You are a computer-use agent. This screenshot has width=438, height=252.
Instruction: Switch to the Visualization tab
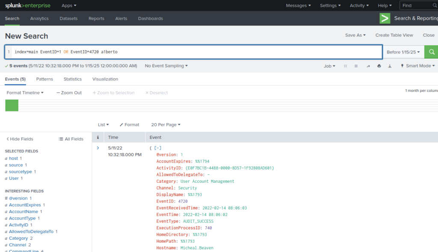pos(105,79)
